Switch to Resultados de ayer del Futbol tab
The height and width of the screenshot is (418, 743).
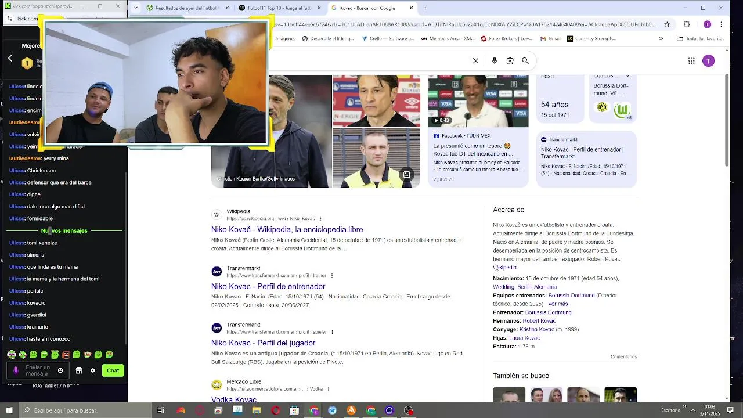[x=187, y=8]
